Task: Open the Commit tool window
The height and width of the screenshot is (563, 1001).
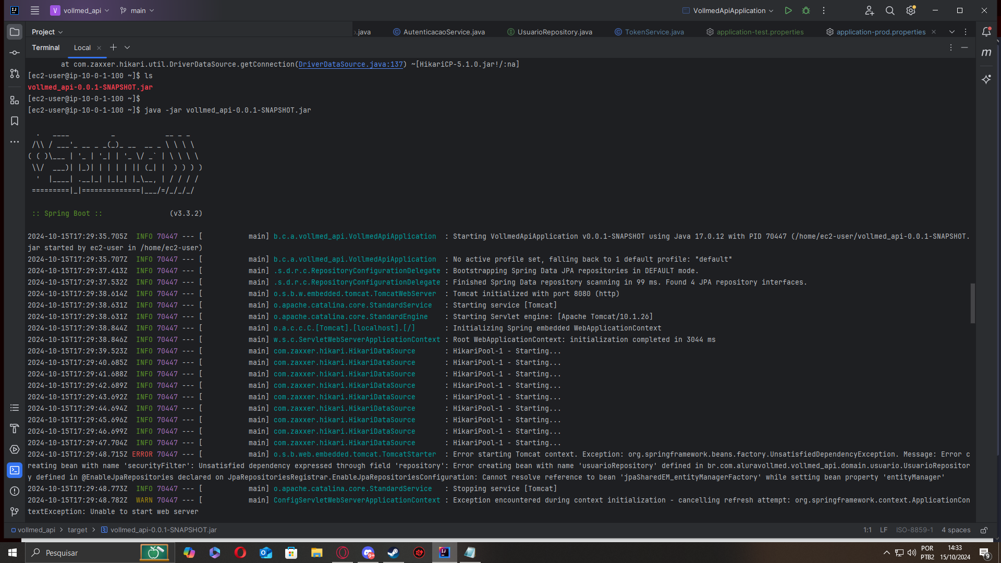Action: 15,53
